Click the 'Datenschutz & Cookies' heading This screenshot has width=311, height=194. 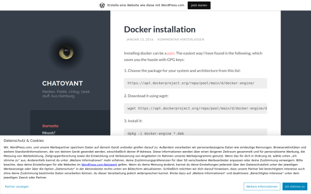(24, 141)
